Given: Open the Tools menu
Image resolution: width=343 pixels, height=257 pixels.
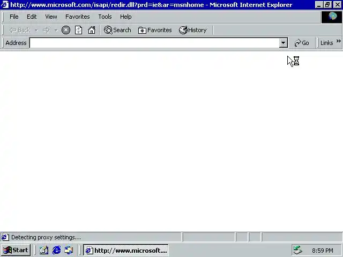Looking at the screenshot, I should [105, 17].
